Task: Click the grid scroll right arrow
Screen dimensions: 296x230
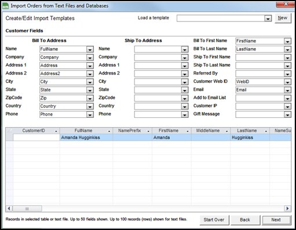Action: pos(287,209)
